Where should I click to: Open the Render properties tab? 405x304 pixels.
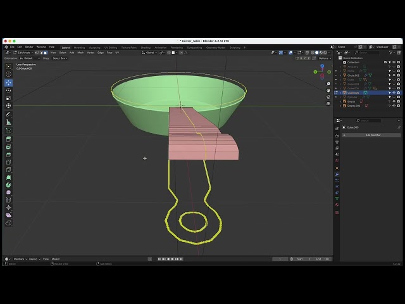pos(337,136)
